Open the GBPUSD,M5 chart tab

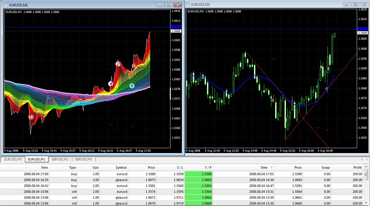coord(83,159)
